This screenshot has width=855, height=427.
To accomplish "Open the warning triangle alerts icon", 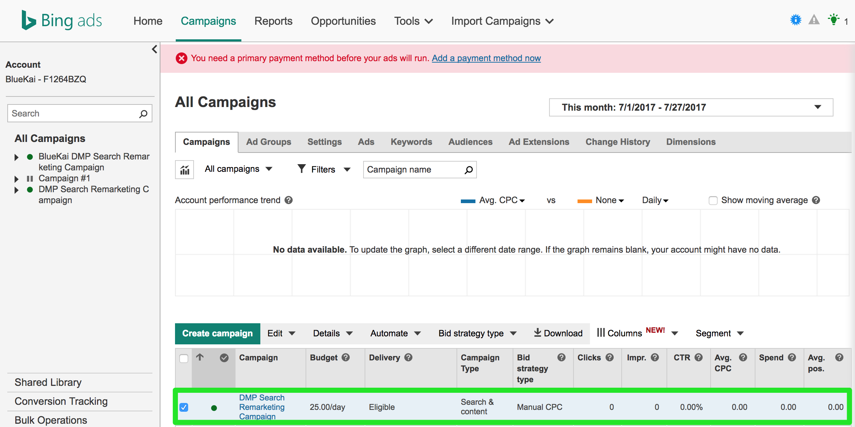I will click(814, 20).
